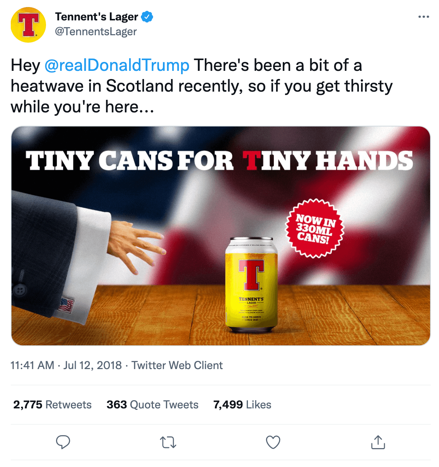Open the share tweet icon

378,442
